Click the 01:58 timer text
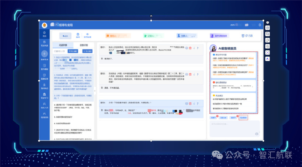 click(x=249, y=36)
